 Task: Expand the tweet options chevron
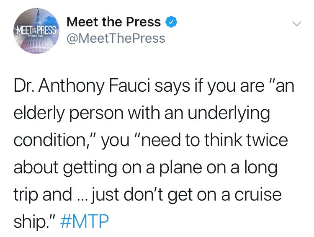pos(296,24)
